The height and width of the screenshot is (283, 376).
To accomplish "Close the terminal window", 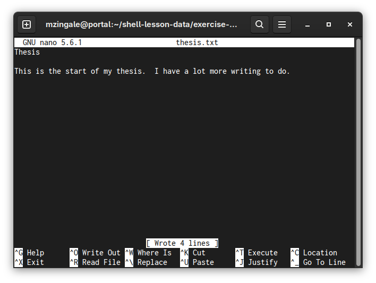I will (x=350, y=24).
